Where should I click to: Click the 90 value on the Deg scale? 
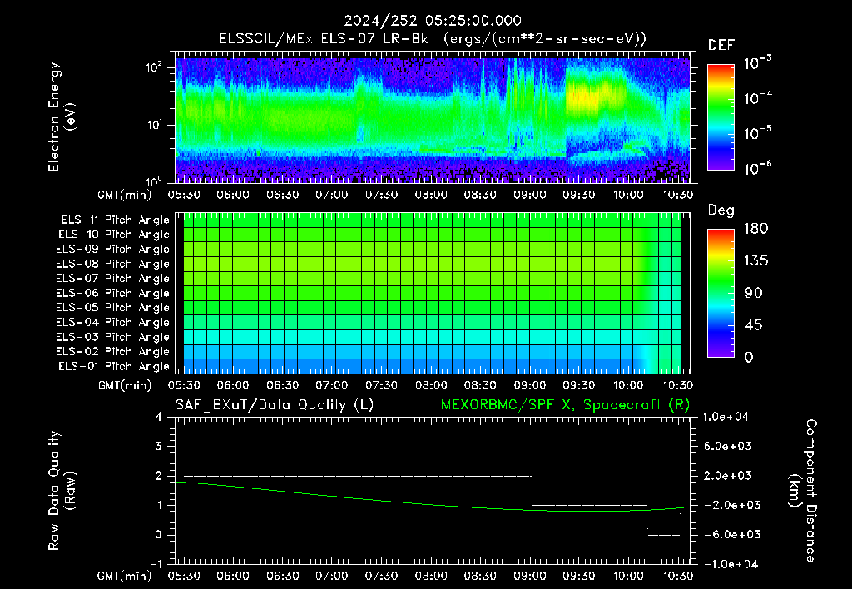coord(754,294)
